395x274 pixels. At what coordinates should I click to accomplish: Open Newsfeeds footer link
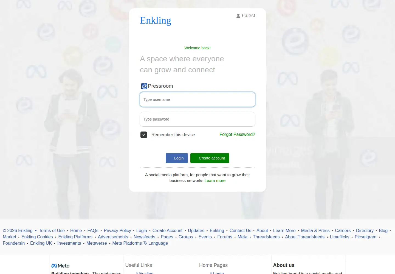[x=144, y=237]
